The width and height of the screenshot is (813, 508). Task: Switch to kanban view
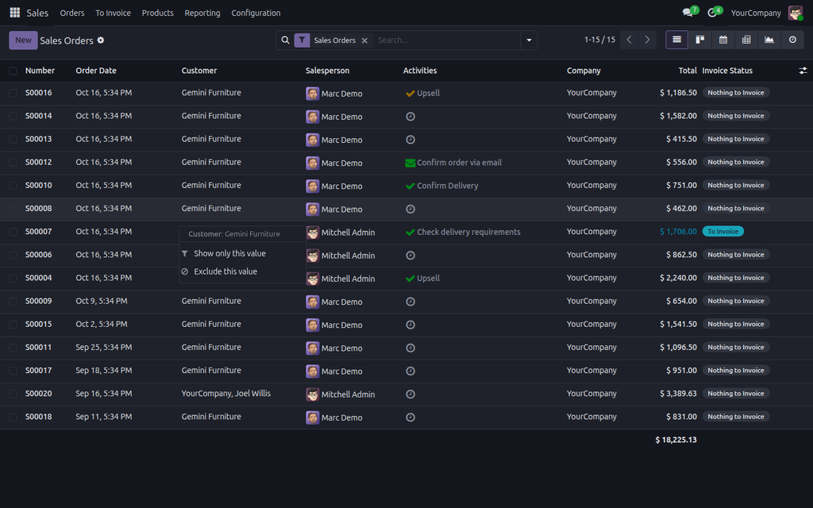coord(700,40)
